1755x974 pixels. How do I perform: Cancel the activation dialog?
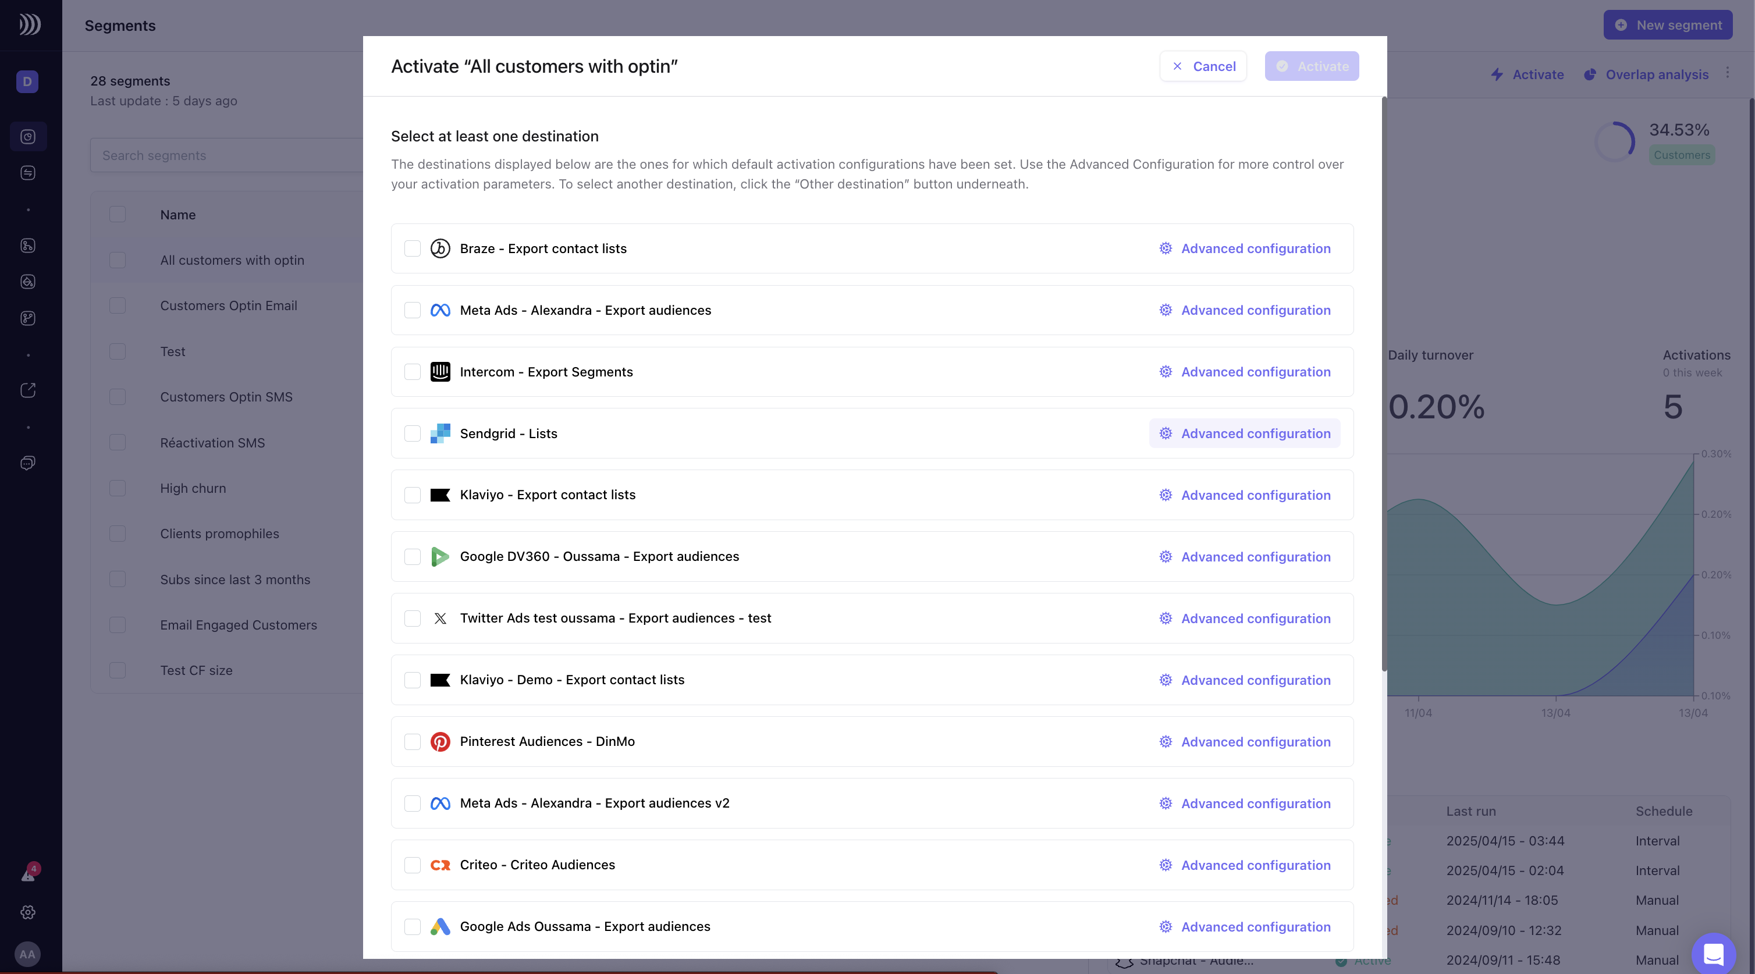pyautogui.click(x=1203, y=66)
